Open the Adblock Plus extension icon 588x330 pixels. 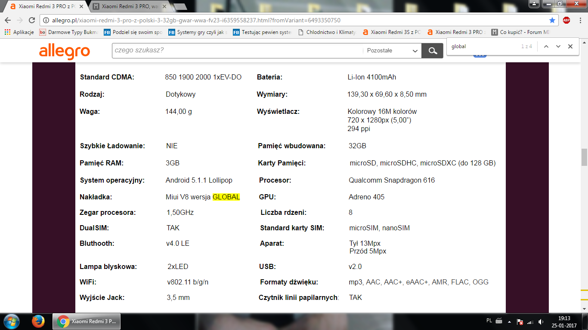point(566,20)
